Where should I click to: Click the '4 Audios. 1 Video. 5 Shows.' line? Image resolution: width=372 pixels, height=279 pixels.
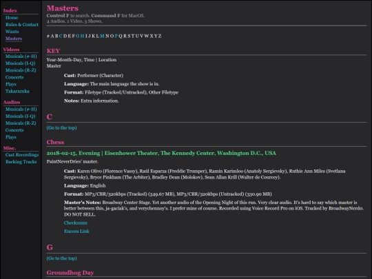(x=74, y=21)
